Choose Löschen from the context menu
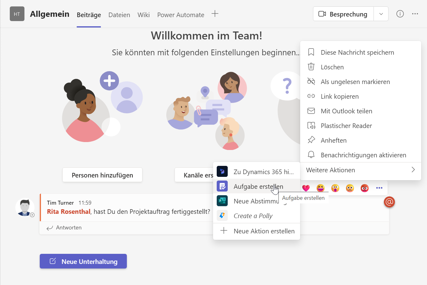The width and height of the screenshot is (427, 285). click(x=361, y=67)
